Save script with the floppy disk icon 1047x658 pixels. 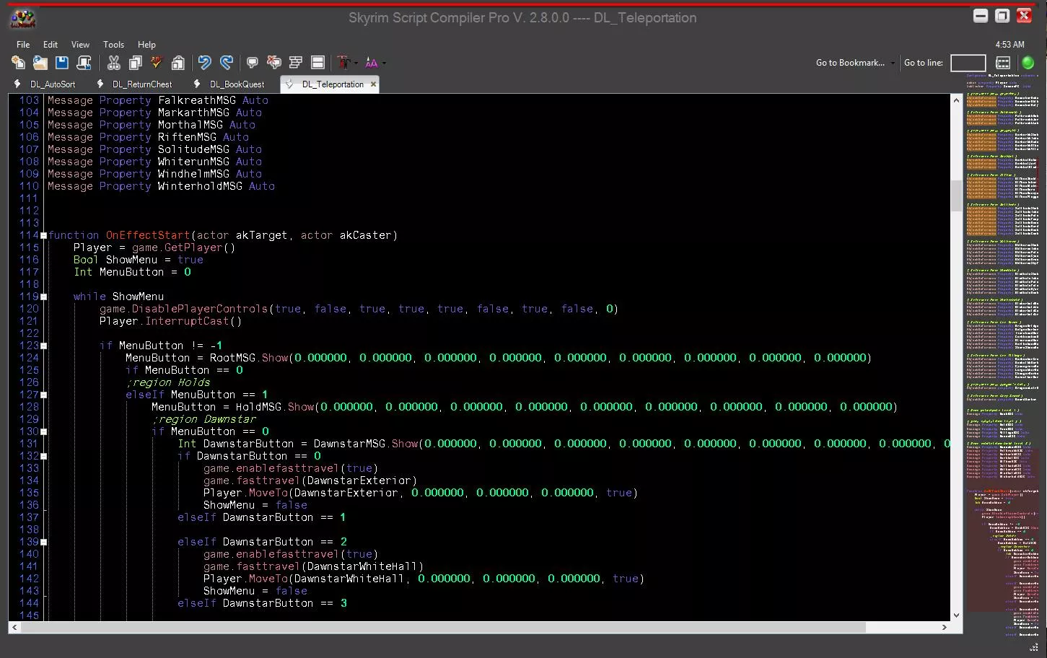(62, 63)
